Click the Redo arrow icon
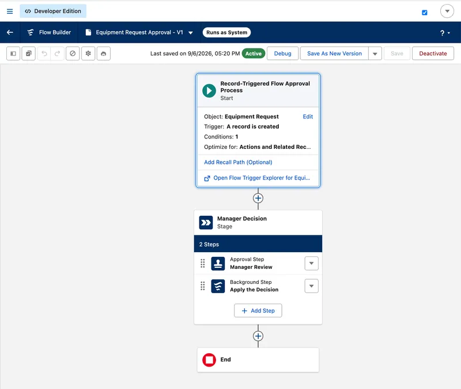The width and height of the screenshot is (461, 389). (x=57, y=54)
